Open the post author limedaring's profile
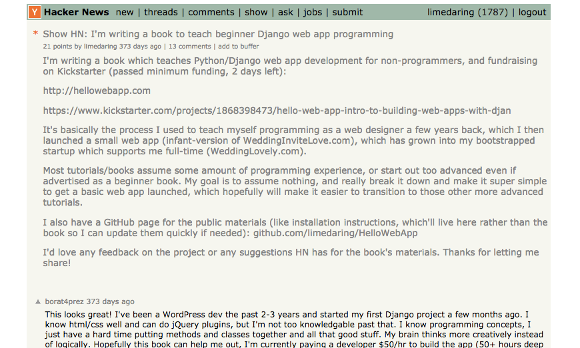This screenshot has width=580, height=348. pyautogui.click(x=100, y=47)
